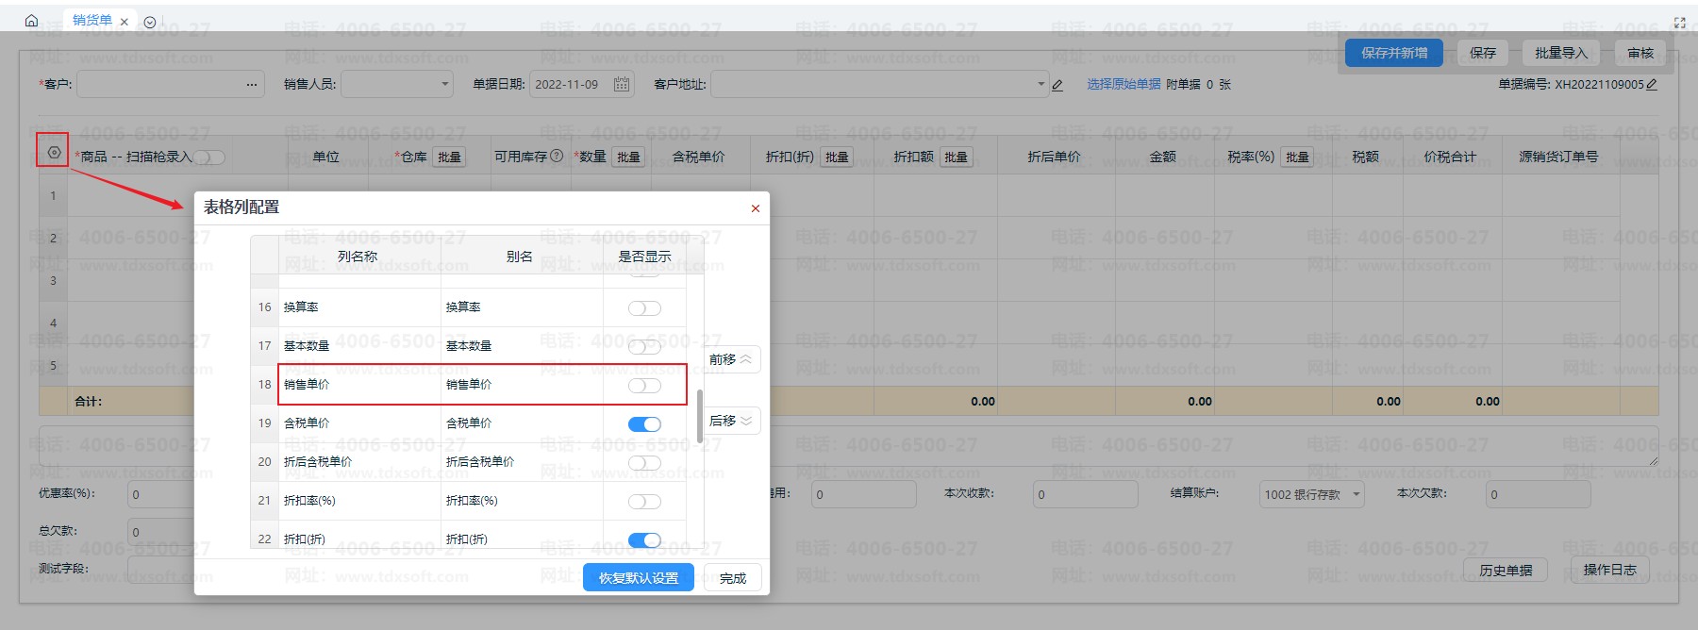
Task: Toggle the 扫描枪录入 switch
Action: coord(210,157)
